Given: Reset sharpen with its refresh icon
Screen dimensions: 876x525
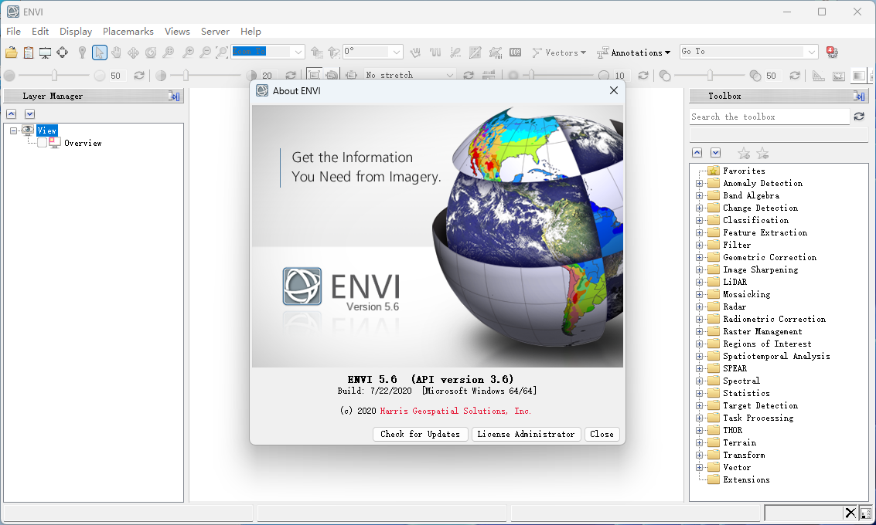Looking at the screenshot, I should click(x=643, y=76).
